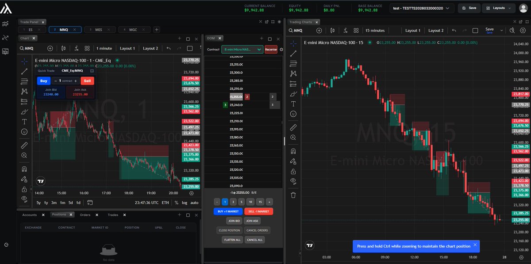Click the Join Bid 23240.00 box
The height and width of the screenshot is (264, 531).
pos(51,92)
